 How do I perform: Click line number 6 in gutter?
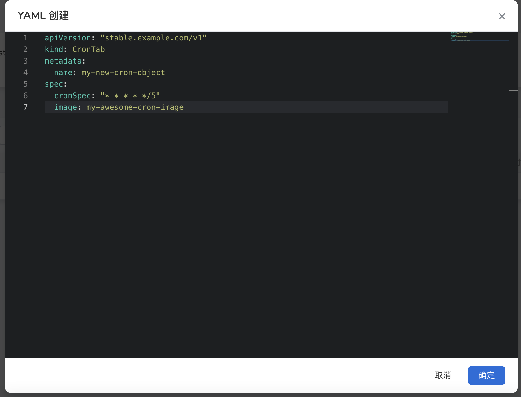click(26, 96)
